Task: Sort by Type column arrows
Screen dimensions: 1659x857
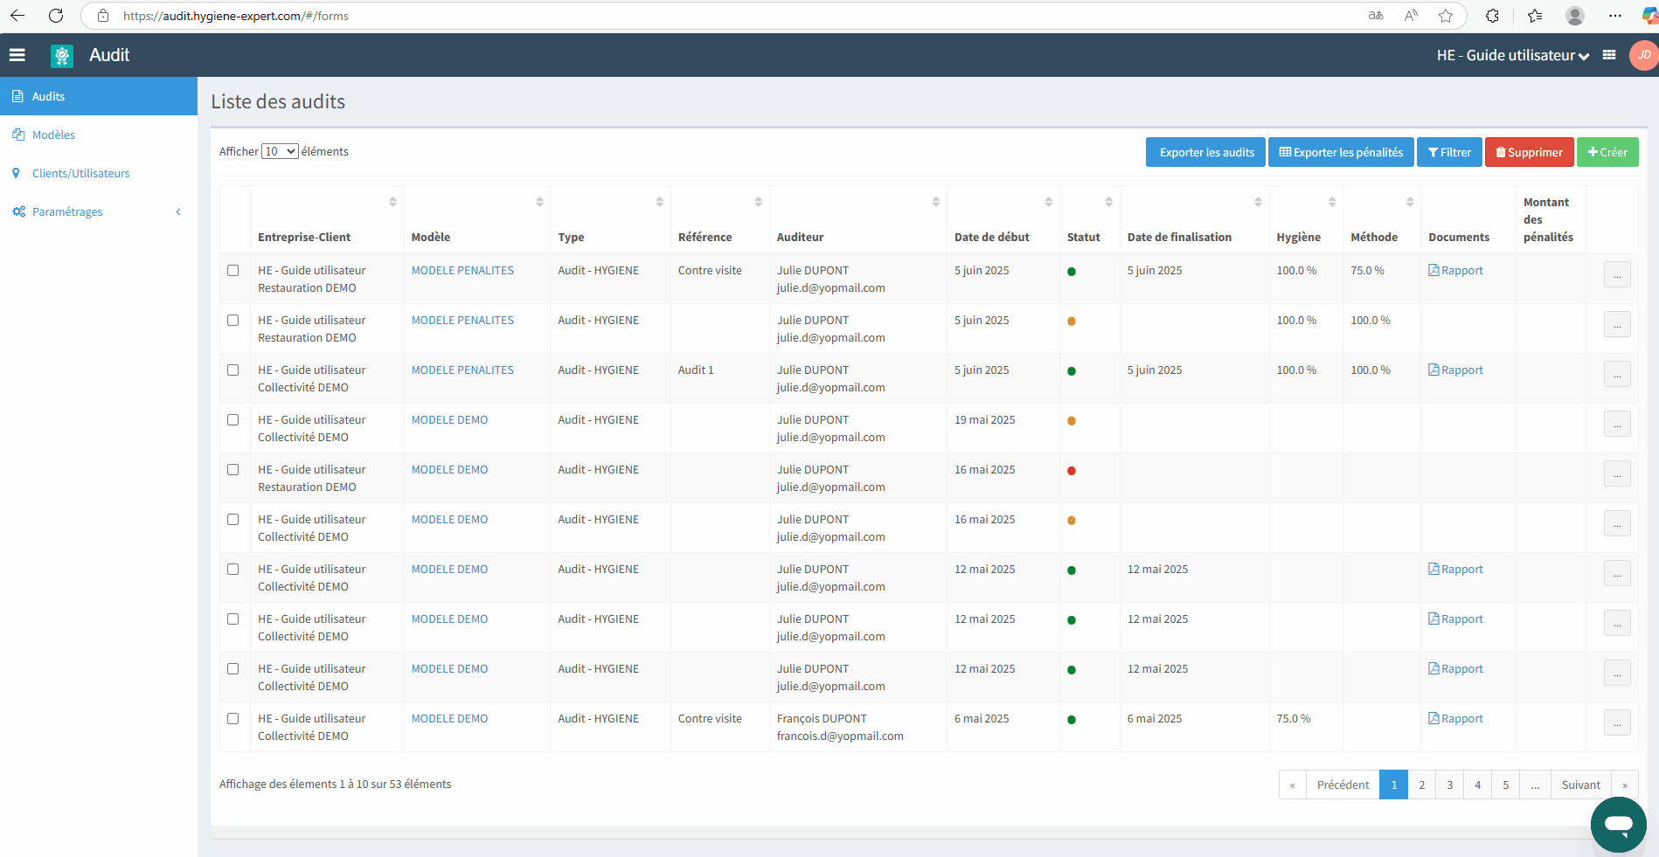Action: click(659, 202)
